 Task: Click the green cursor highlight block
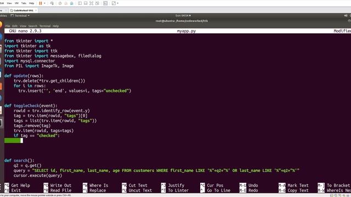[x=14, y=141]
